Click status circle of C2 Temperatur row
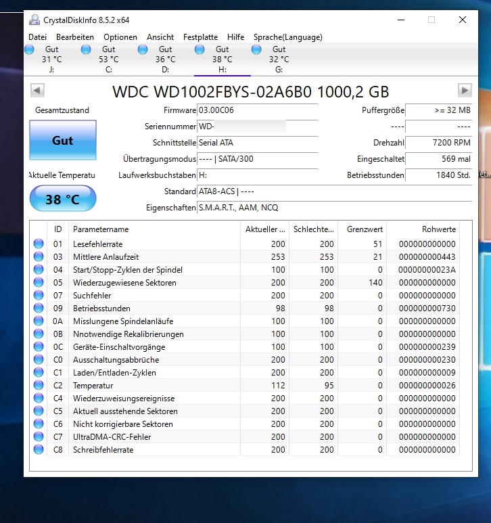Screen dimensions: 491x523 pos(39,385)
